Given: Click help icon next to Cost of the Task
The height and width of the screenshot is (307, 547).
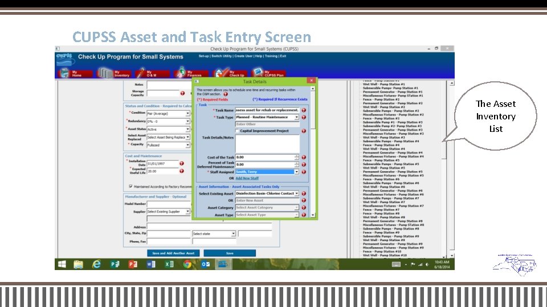Looking at the screenshot, I should pos(304,157).
